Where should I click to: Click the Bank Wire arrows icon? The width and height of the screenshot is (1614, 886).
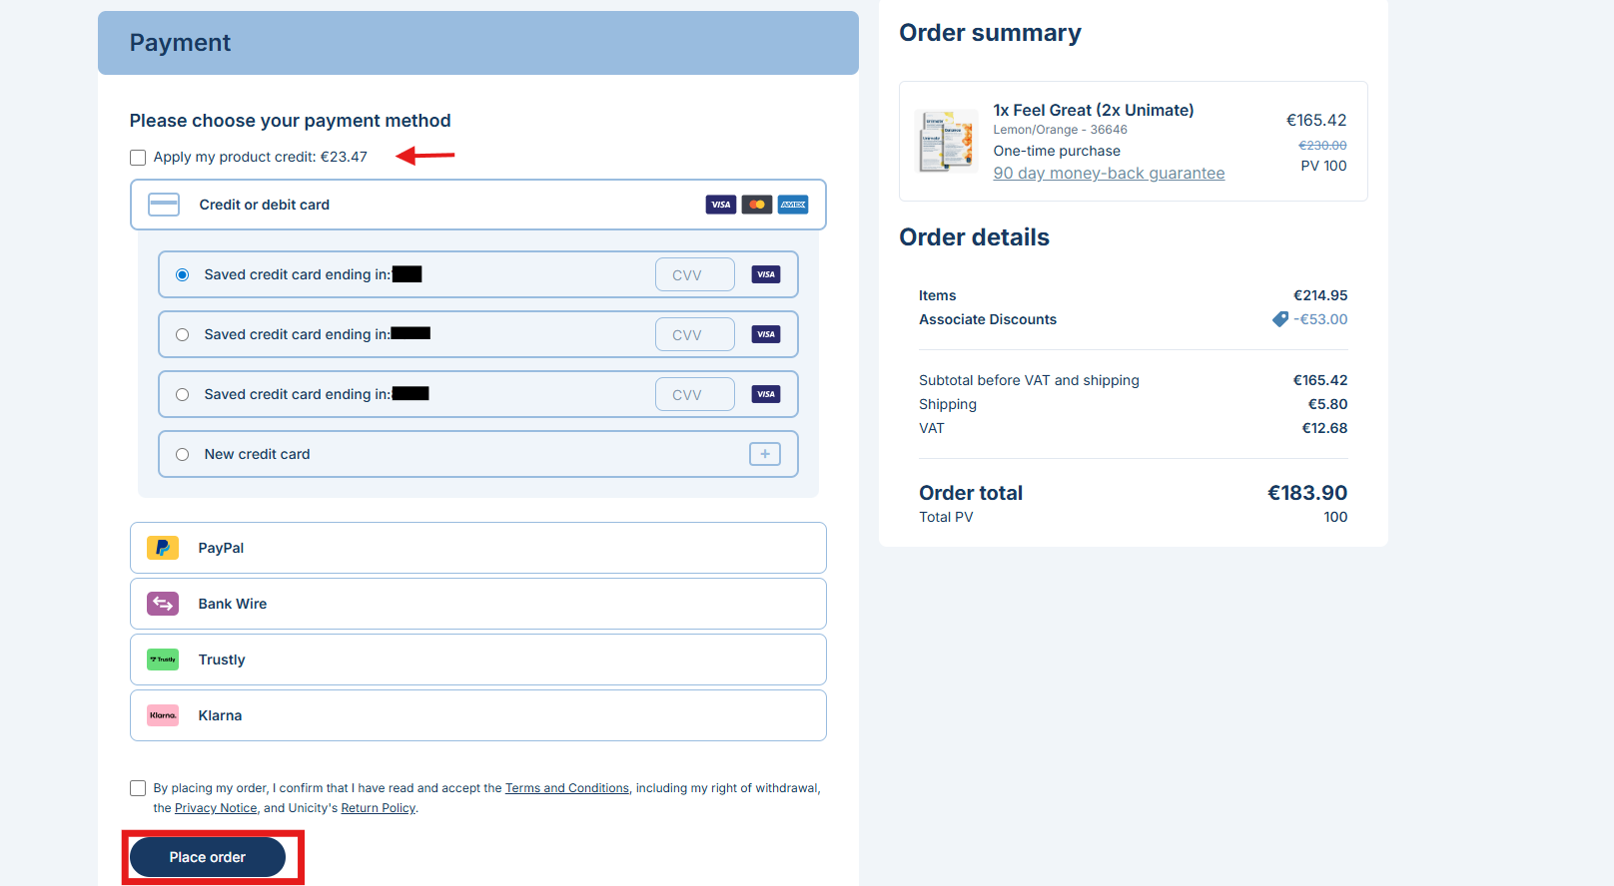point(163,604)
